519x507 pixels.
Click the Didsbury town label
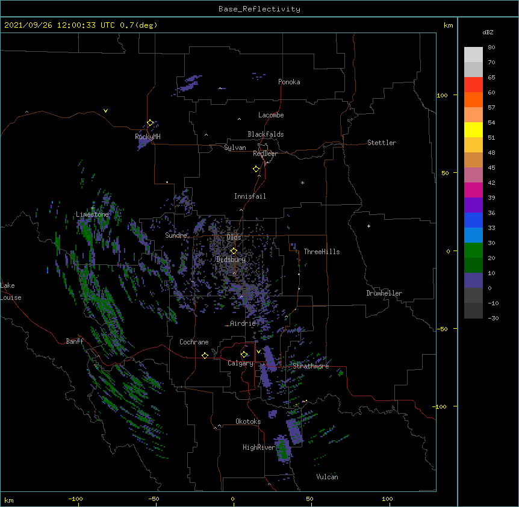coord(231,260)
